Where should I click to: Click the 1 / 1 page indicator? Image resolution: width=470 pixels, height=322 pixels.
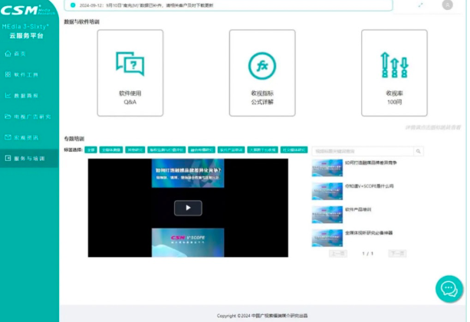pos(368,254)
